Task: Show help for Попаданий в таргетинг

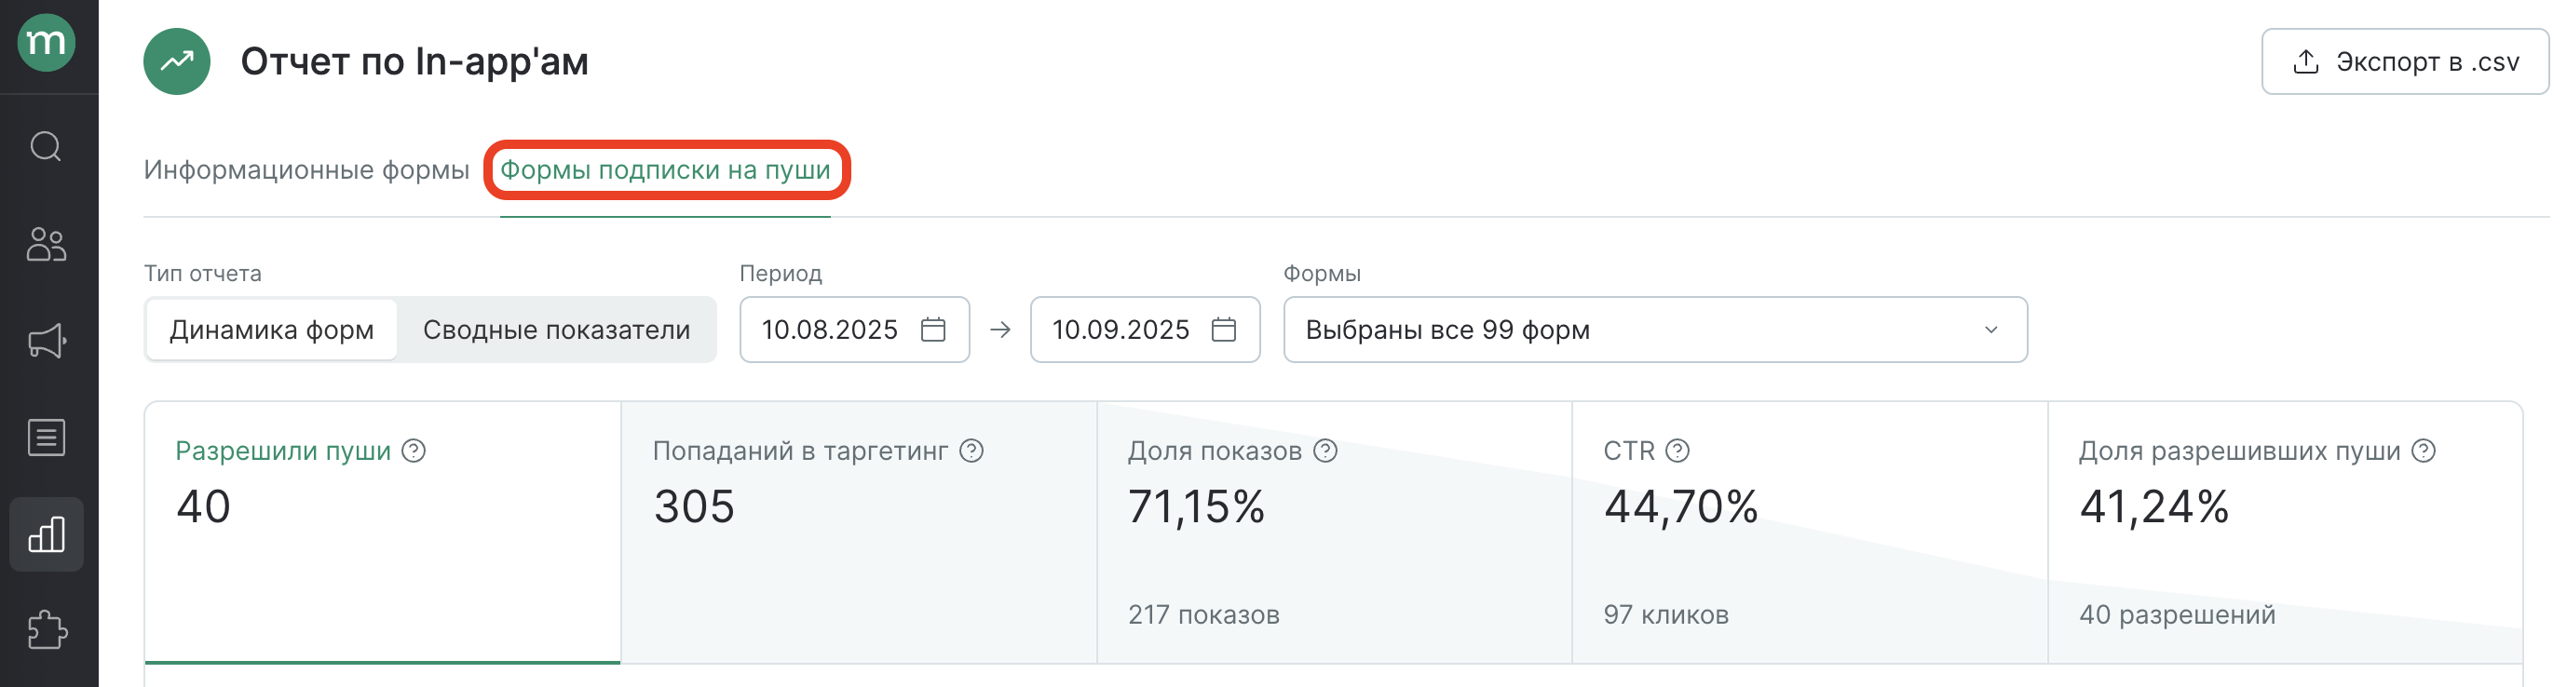Action: click(971, 451)
